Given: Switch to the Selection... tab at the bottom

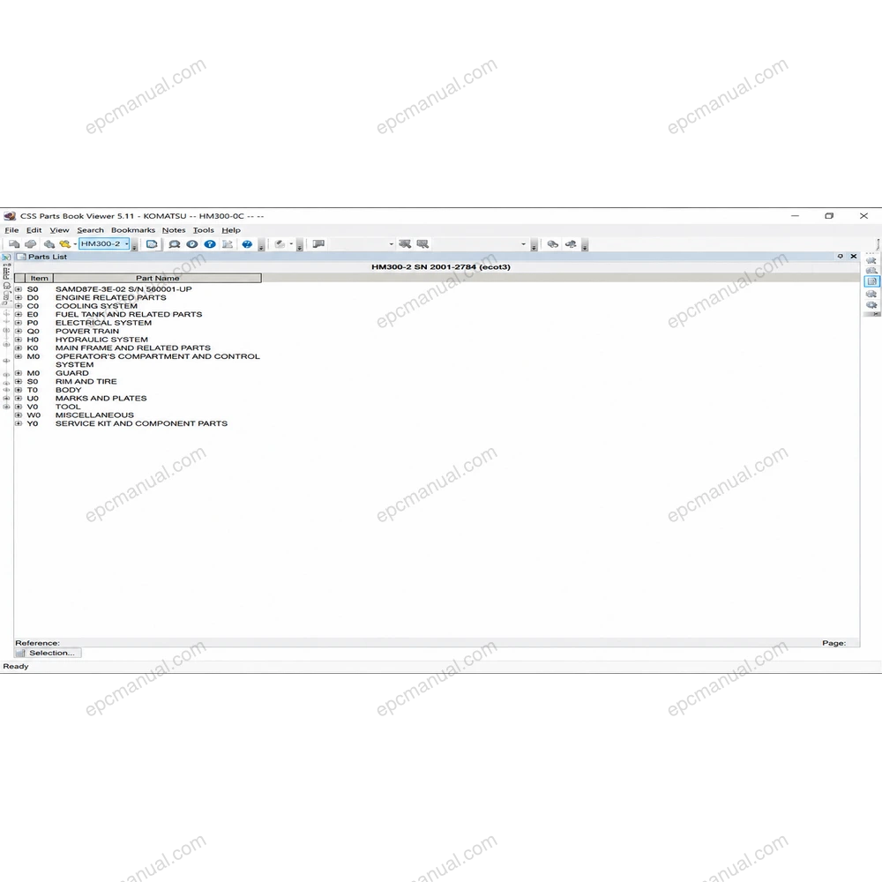Looking at the screenshot, I should coord(48,653).
